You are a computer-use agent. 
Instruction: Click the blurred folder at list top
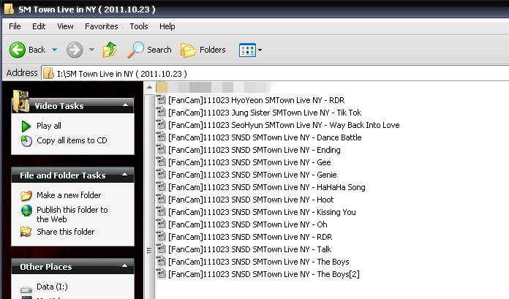click(x=216, y=87)
